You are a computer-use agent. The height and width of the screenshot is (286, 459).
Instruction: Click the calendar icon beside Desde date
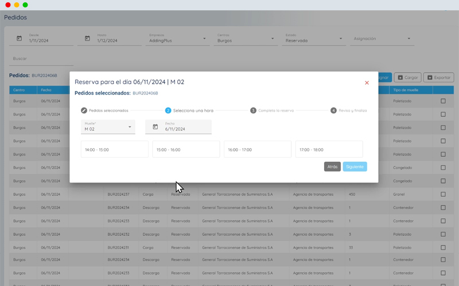(x=19, y=38)
